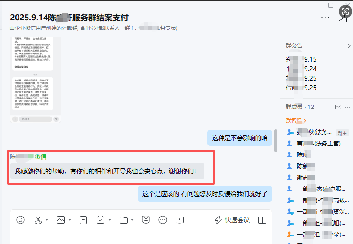Click the group chat title
This screenshot has height=244, width=353.
(69, 18)
